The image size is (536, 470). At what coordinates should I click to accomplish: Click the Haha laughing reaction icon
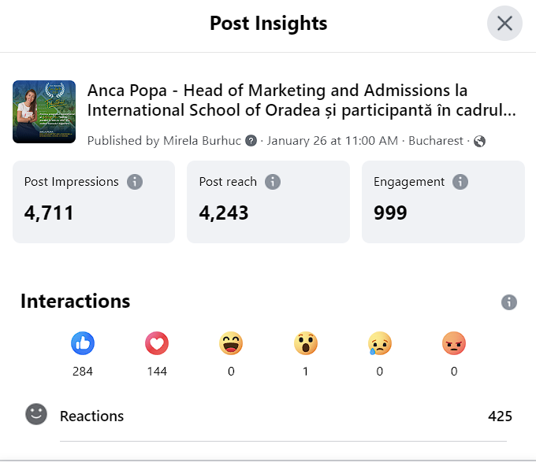tap(231, 343)
